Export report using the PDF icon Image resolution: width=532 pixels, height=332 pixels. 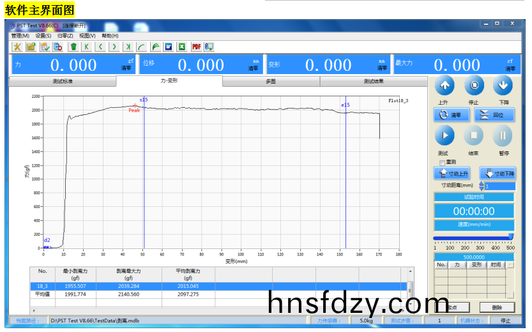tap(196, 47)
